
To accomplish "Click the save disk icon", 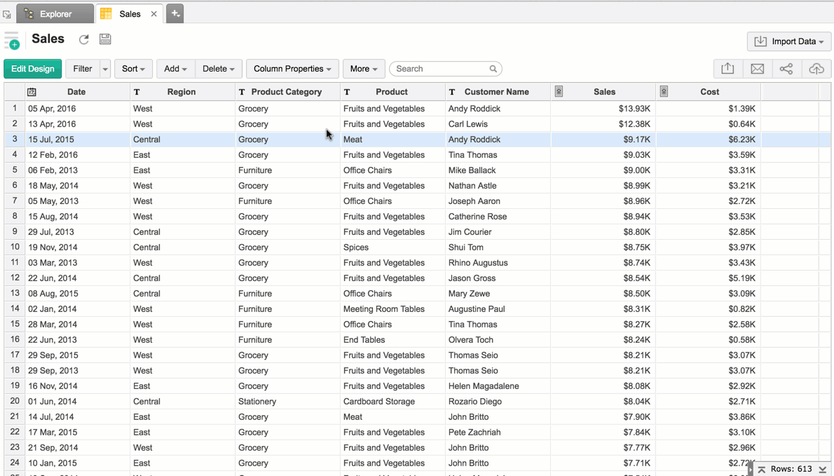I will [x=105, y=40].
